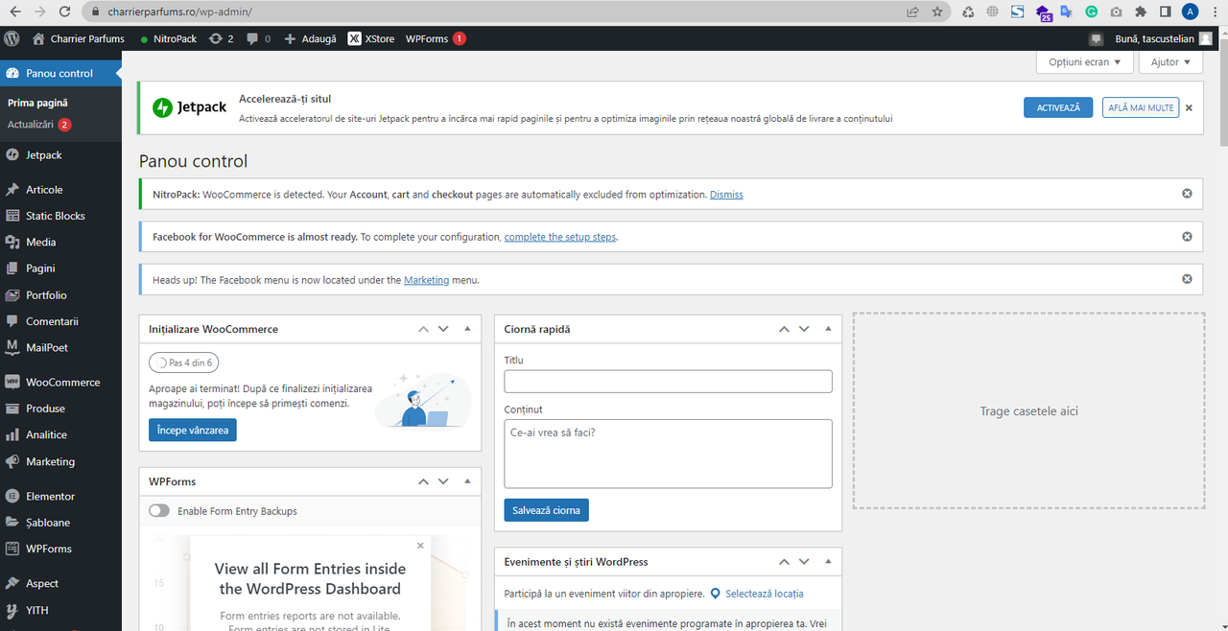Screen dimensions: 1228x631
Task: Click the AFLĂ MAI MULTE button
Action: click(x=1141, y=107)
